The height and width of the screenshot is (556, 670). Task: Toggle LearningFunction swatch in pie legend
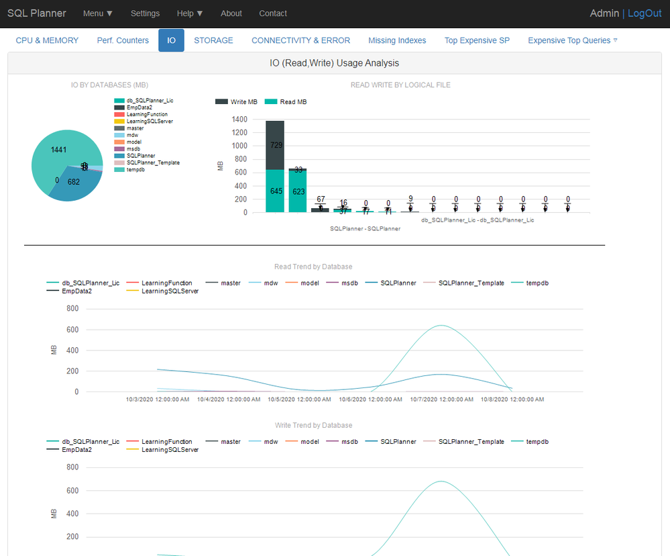point(119,114)
